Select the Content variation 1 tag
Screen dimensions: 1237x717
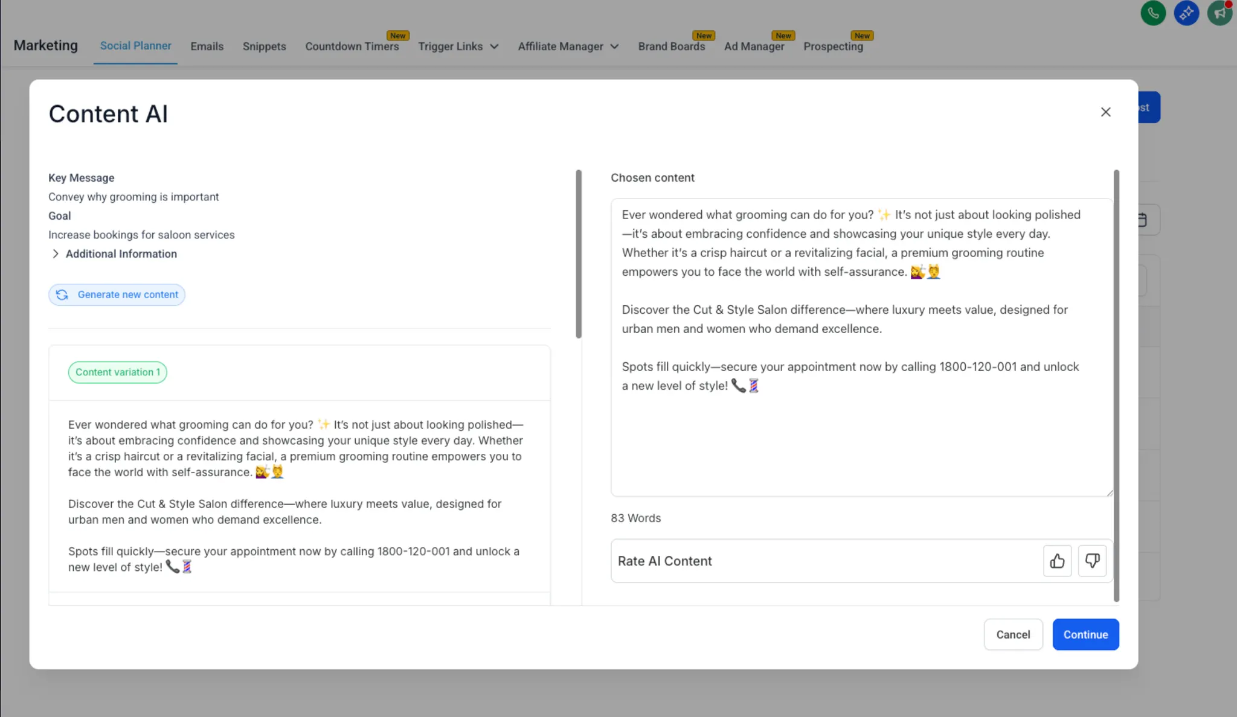(x=118, y=372)
